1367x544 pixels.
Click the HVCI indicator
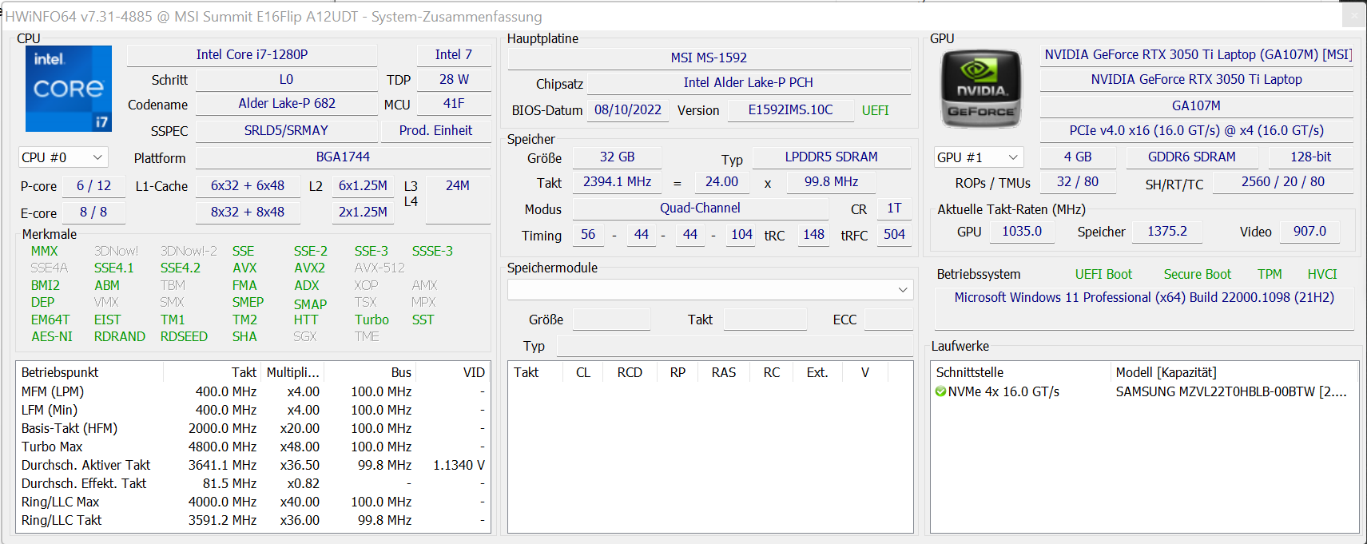point(1321,274)
